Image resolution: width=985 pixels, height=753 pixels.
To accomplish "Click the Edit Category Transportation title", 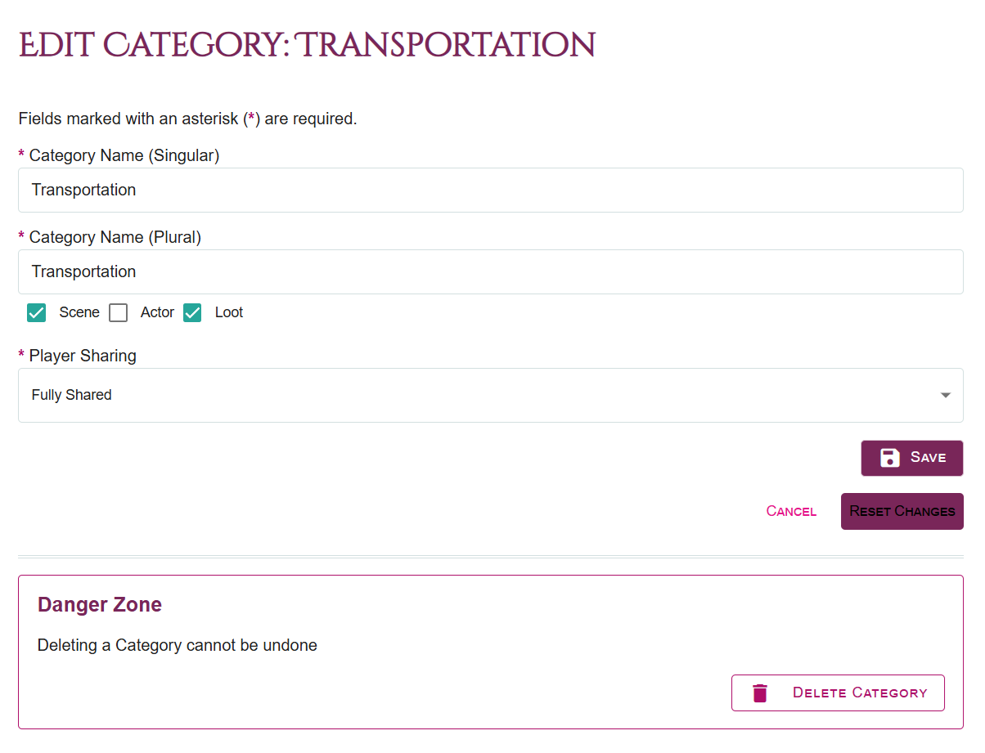I will 306,45.
